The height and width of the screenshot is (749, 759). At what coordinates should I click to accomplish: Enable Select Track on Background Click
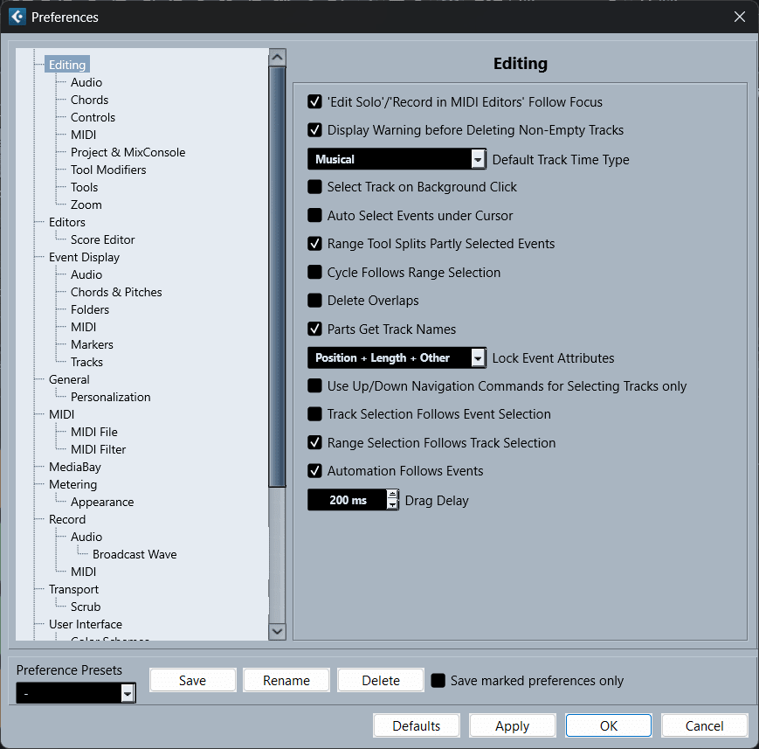pyautogui.click(x=315, y=187)
